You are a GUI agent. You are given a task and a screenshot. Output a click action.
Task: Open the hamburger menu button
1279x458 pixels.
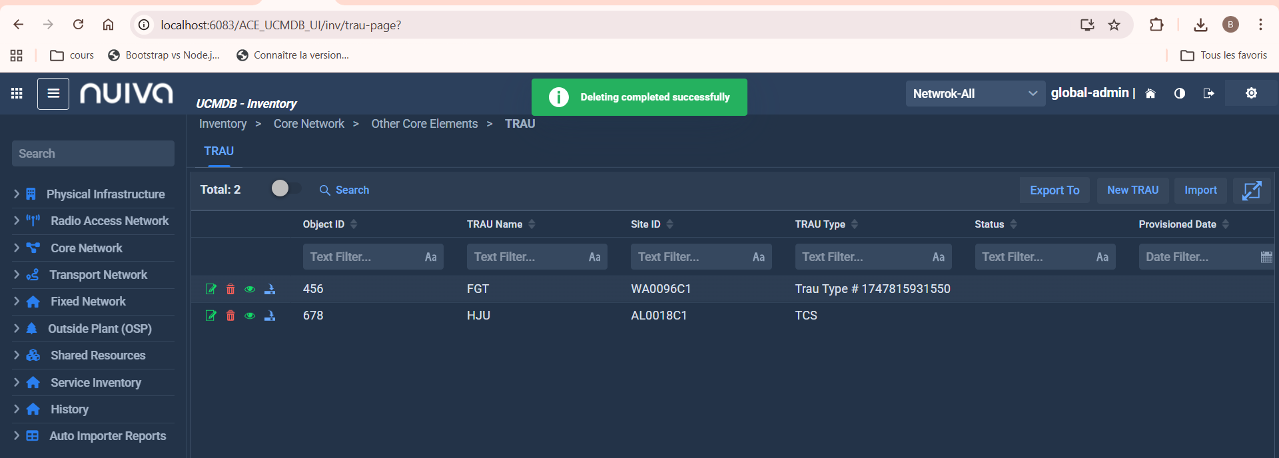pyautogui.click(x=53, y=94)
